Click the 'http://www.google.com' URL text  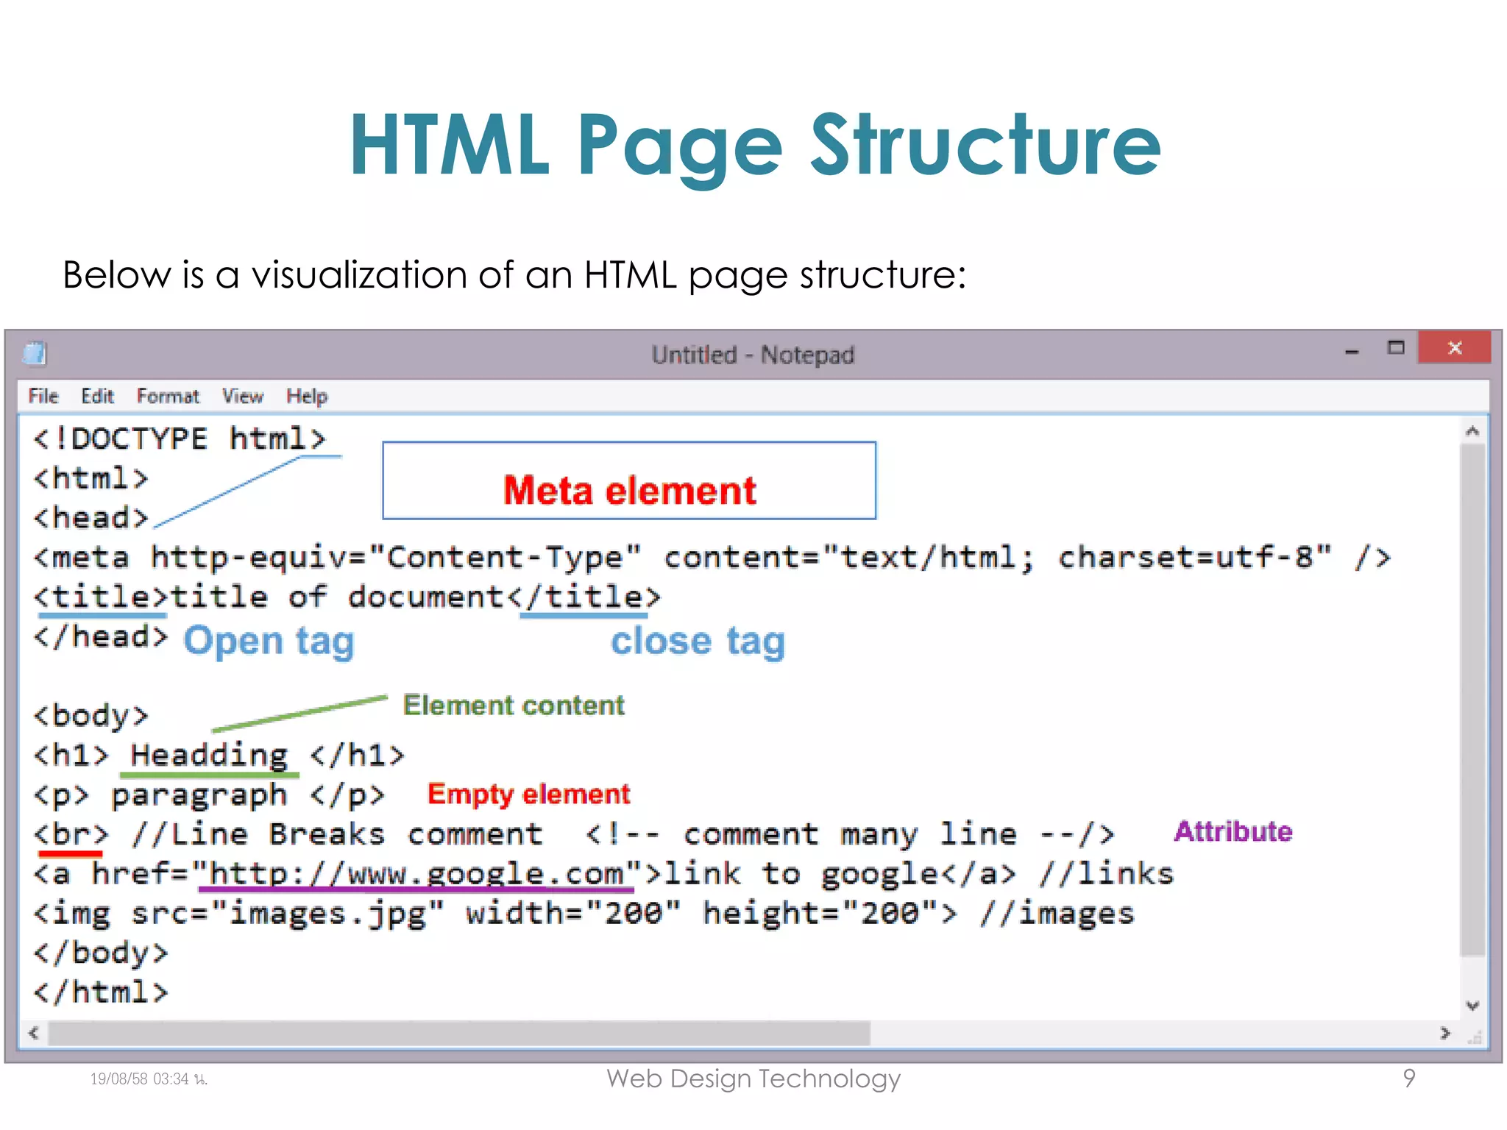click(416, 874)
